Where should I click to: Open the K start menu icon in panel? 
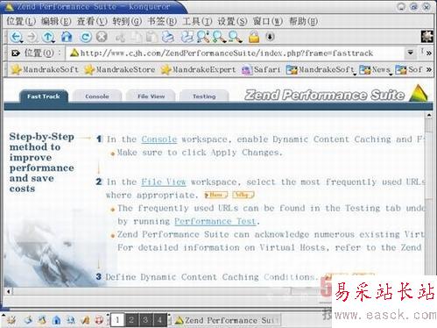11,320
